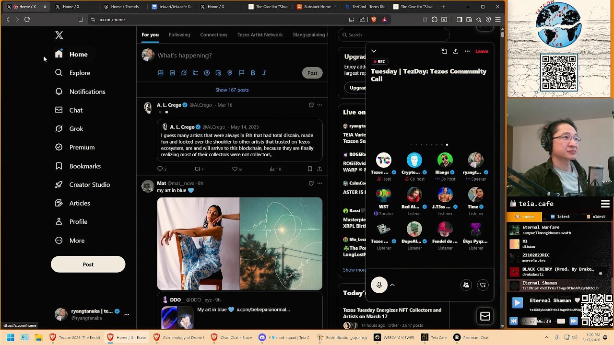Open Space more options ellipsis
614x345 pixels.
pos(467,51)
